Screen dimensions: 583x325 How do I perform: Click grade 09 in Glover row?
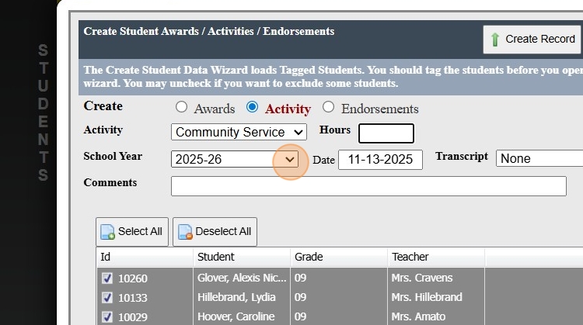click(x=300, y=278)
